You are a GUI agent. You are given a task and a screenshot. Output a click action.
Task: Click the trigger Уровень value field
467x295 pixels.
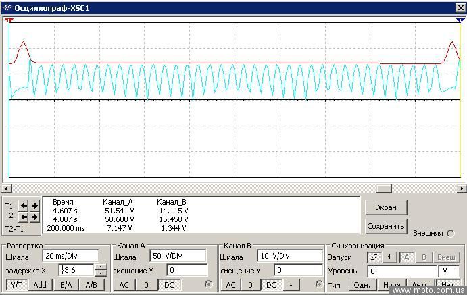point(402,271)
